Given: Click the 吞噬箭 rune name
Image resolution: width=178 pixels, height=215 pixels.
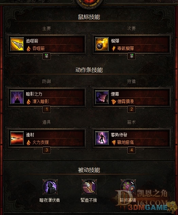Looking at the screenshot, I should [x=38, y=48].
